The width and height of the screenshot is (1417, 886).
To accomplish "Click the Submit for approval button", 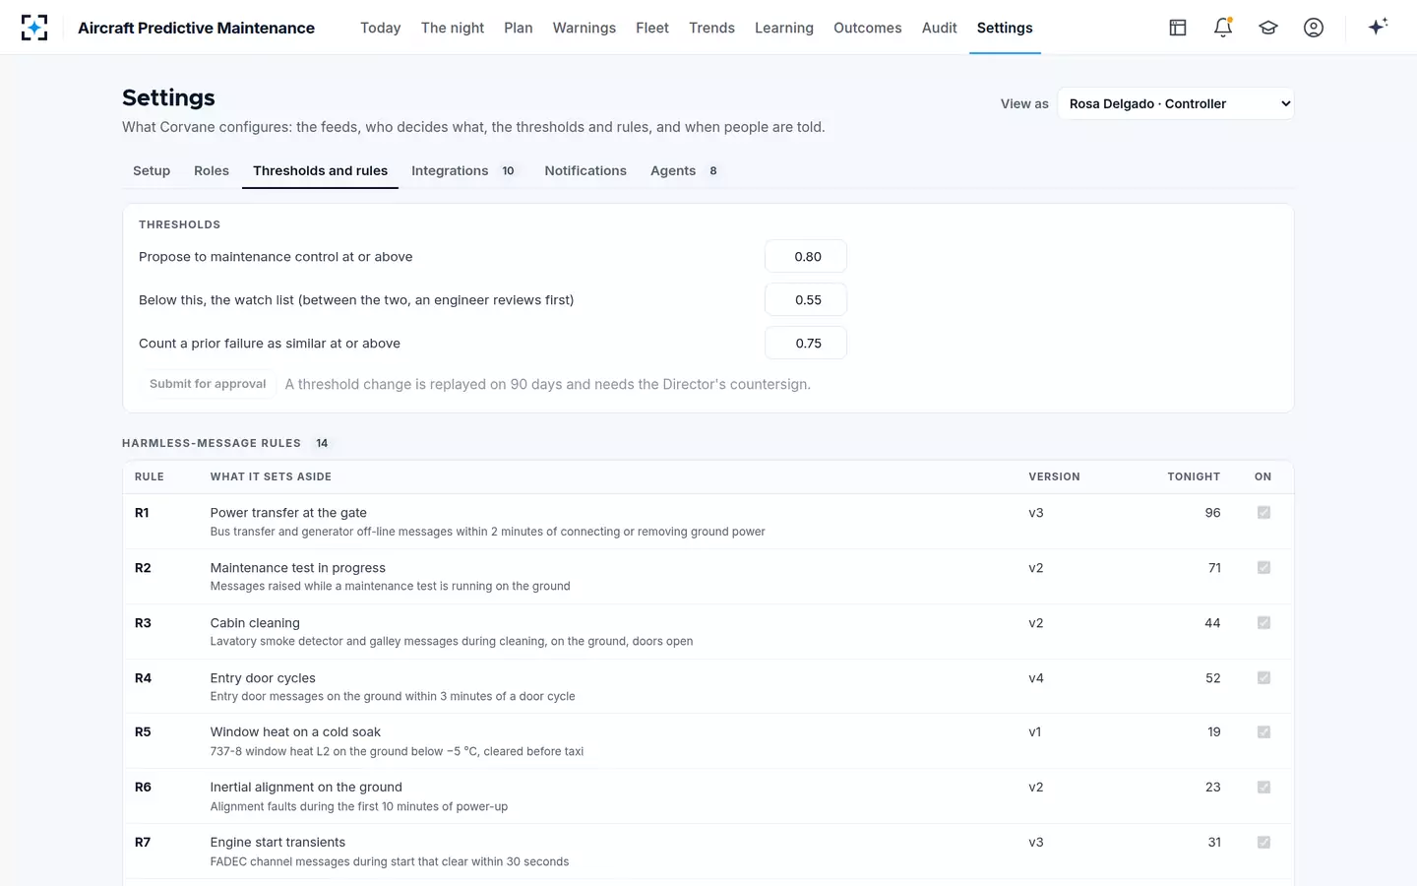I will [208, 384].
